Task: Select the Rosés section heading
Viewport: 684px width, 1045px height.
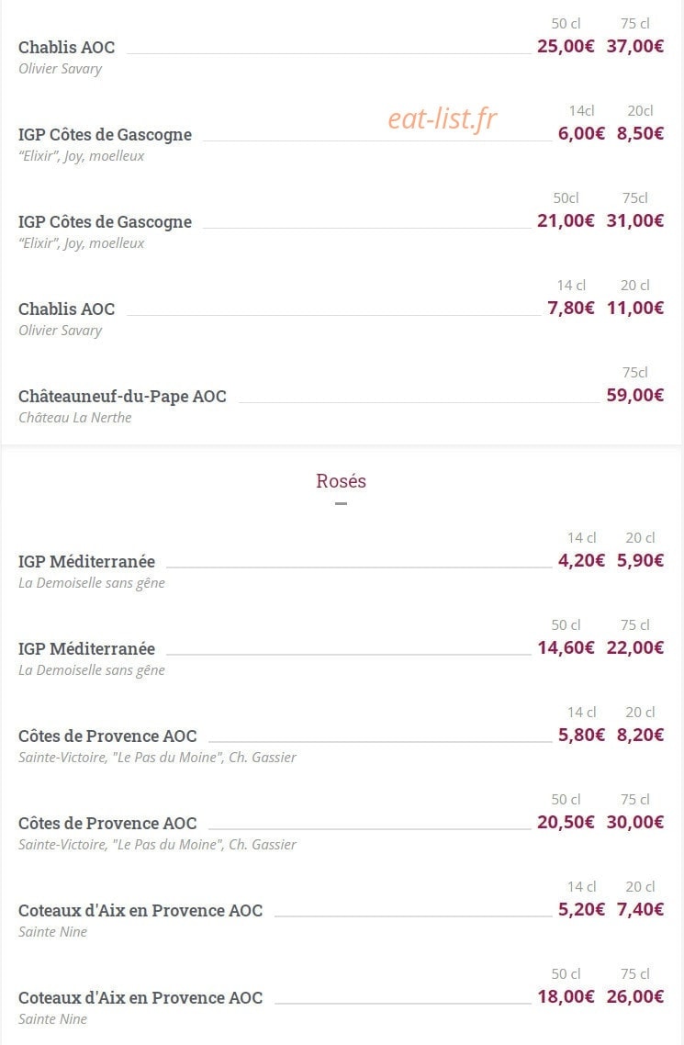Action: click(x=341, y=480)
